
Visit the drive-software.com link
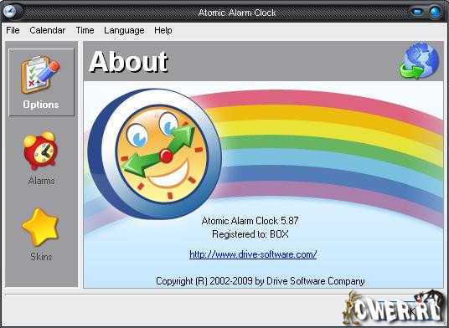(253, 254)
